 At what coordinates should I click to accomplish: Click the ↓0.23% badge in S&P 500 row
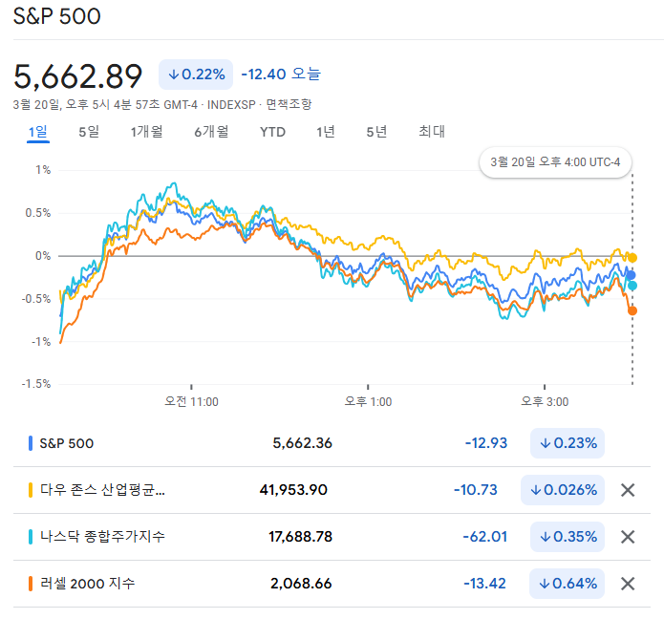pos(568,443)
